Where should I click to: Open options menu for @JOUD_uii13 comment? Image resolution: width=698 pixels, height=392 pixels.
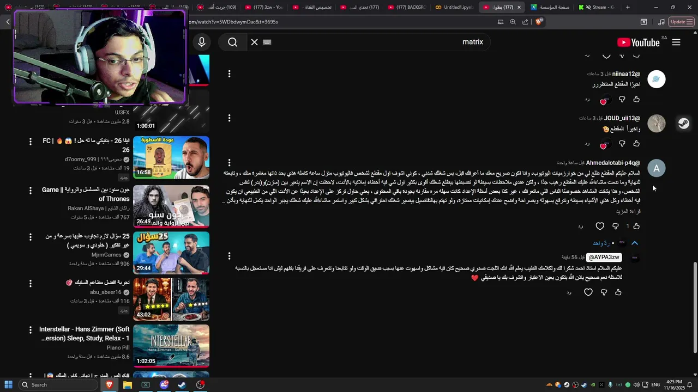[x=229, y=118]
